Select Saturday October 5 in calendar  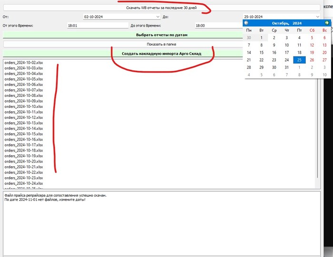click(312, 38)
